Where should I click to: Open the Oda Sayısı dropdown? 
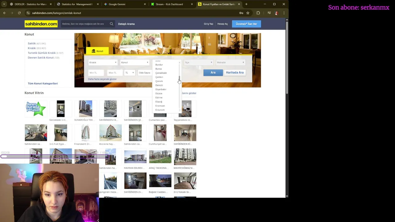point(144,73)
